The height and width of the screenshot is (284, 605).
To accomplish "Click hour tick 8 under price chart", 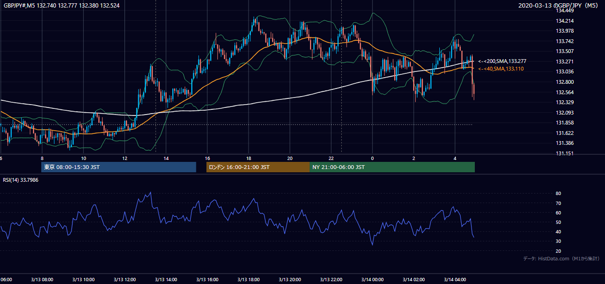I will coord(42,158).
